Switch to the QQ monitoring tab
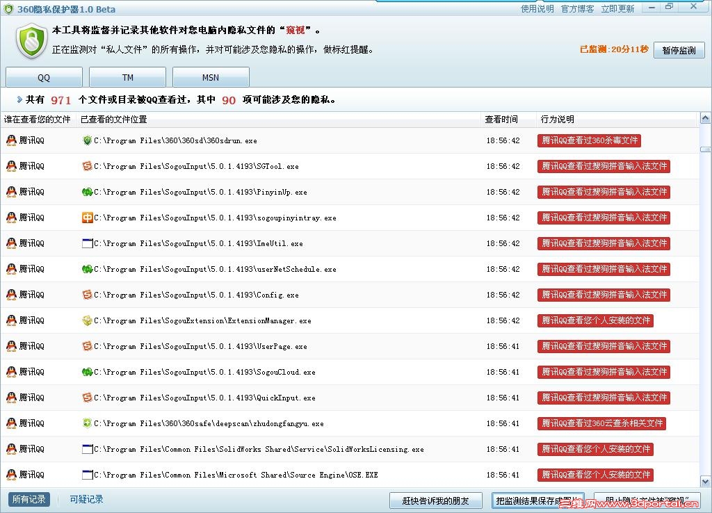Viewport: 712px width, 513px height. (44, 77)
